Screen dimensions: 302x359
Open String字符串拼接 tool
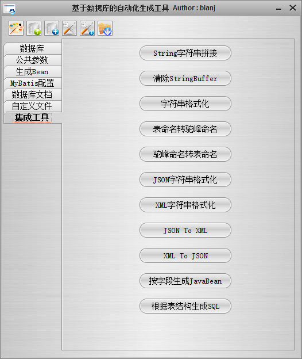click(x=185, y=53)
